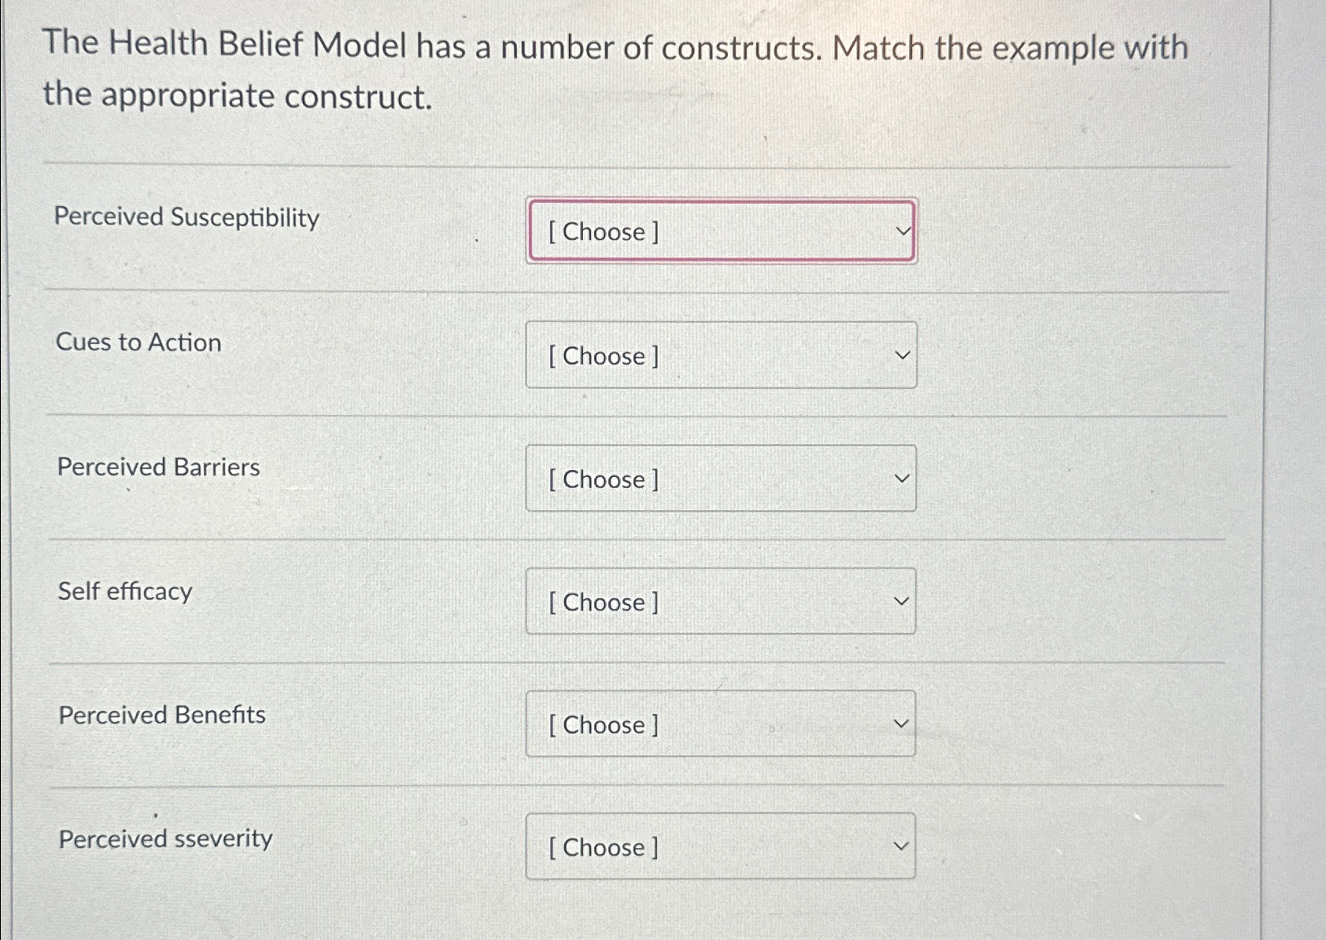Screen dimensions: 1326x940
Task: Open the Cues to Action dropdown
Action: pyautogui.click(x=720, y=356)
